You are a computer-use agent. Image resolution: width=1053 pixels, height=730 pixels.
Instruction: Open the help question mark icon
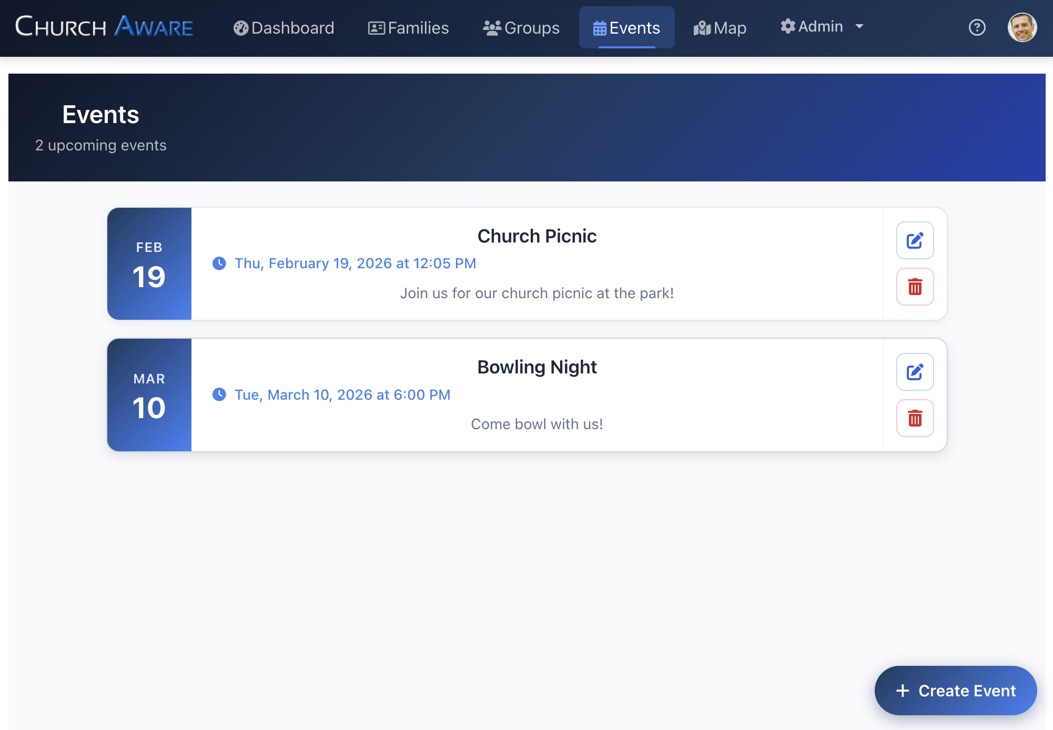coord(977,27)
